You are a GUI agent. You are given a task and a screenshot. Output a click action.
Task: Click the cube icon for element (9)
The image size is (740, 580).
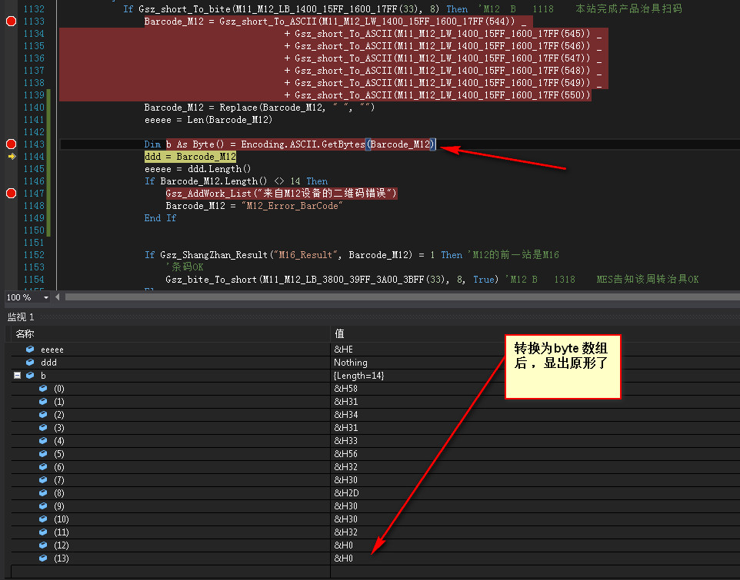43,506
